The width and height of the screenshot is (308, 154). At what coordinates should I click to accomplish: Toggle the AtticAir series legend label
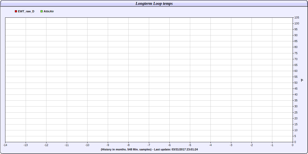[x=49, y=12]
